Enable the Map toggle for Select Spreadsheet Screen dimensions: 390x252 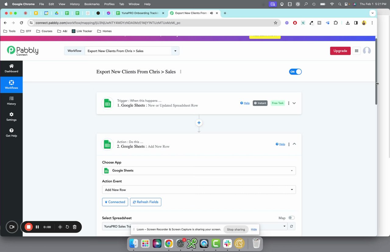click(292, 218)
